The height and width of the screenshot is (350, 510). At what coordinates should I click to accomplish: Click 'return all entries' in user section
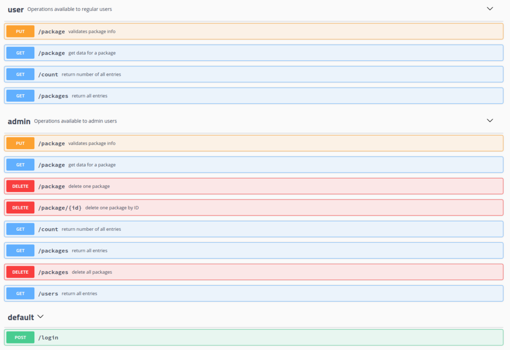pyautogui.click(x=90, y=96)
